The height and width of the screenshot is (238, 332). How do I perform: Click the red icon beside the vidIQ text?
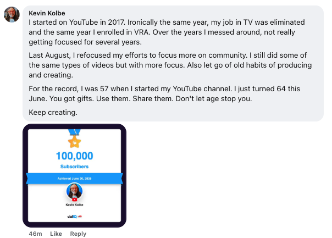tap(80, 217)
